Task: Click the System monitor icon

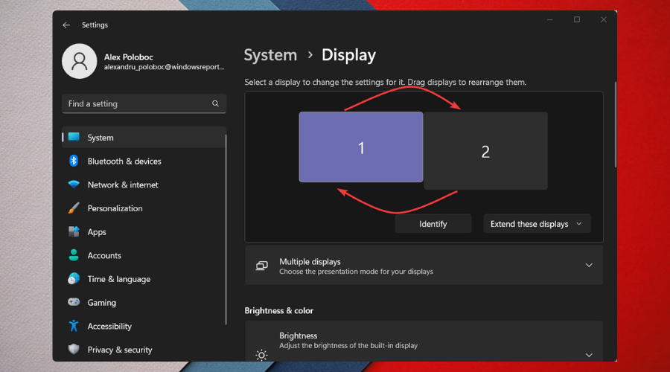Action: pos(74,137)
